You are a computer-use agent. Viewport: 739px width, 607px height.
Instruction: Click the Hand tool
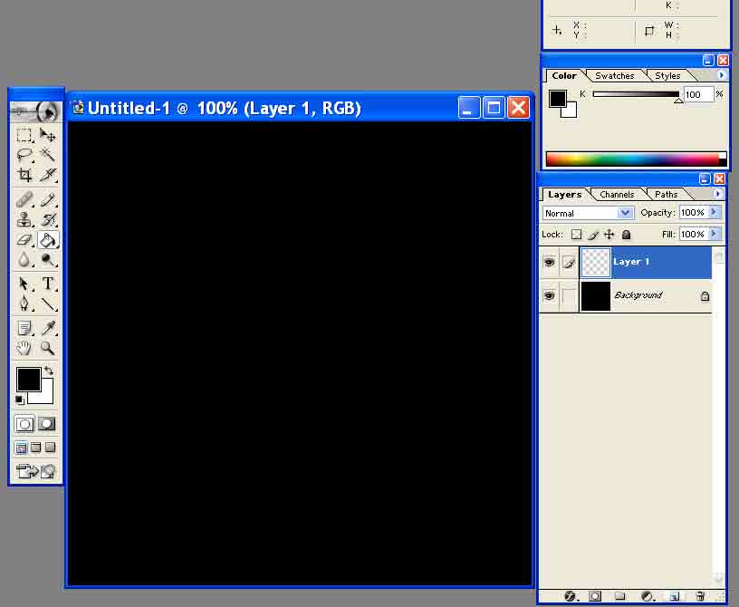(x=24, y=348)
